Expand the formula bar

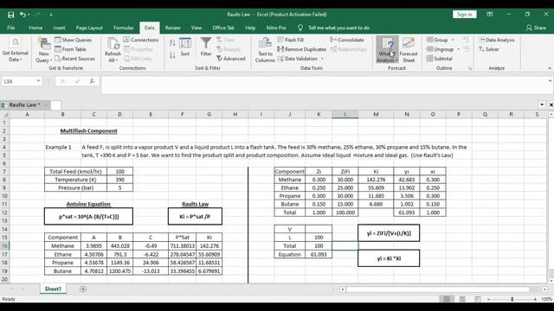pyautogui.click(x=550, y=80)
